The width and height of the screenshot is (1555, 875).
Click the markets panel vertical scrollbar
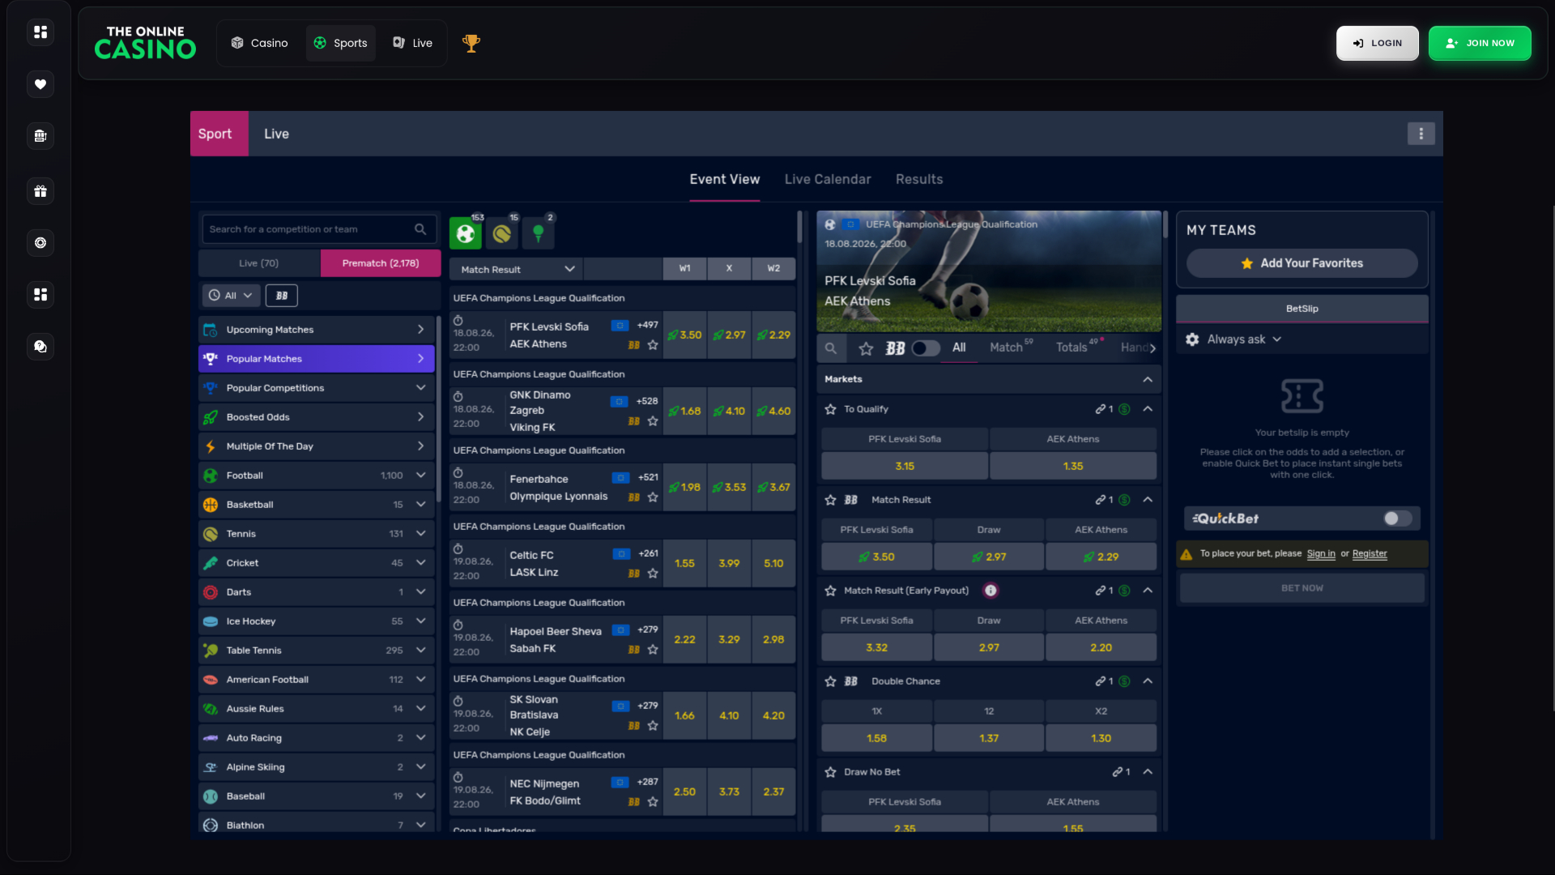coord(1165,224)
